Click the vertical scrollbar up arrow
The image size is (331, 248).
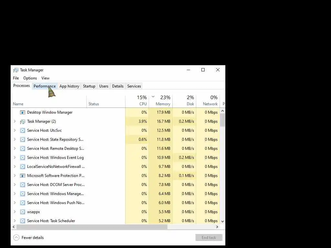click(x=222, y=111)
